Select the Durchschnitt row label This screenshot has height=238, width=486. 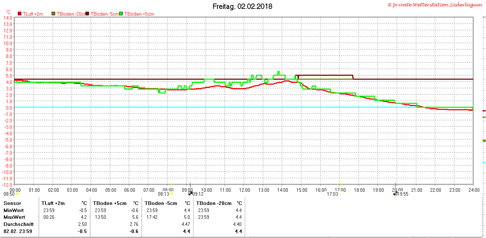coord(19,224)
